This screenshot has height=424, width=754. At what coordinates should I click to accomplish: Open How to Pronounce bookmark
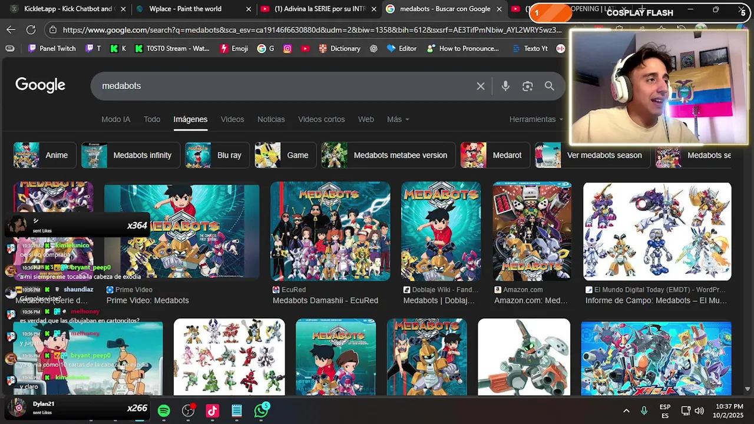pyautogui.click(x=464, y=48)
